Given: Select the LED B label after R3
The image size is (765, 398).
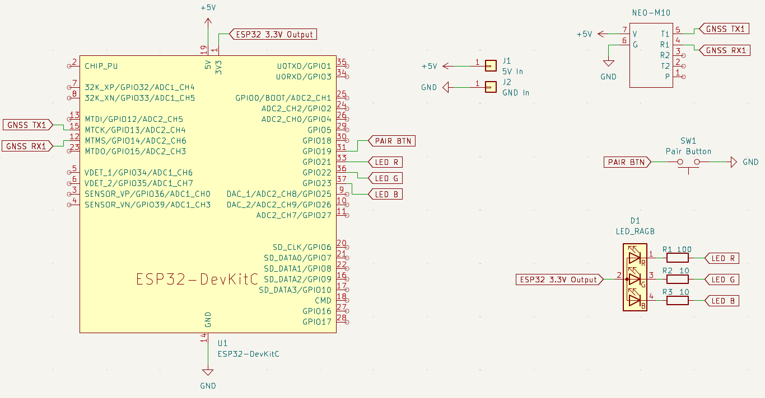Looking at the screenshot, I should pyautogui.click(x=722, y=300).
